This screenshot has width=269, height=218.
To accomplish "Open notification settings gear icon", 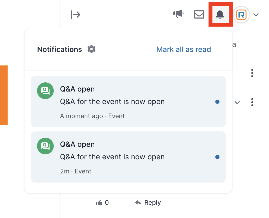I will tap(91, 49).
